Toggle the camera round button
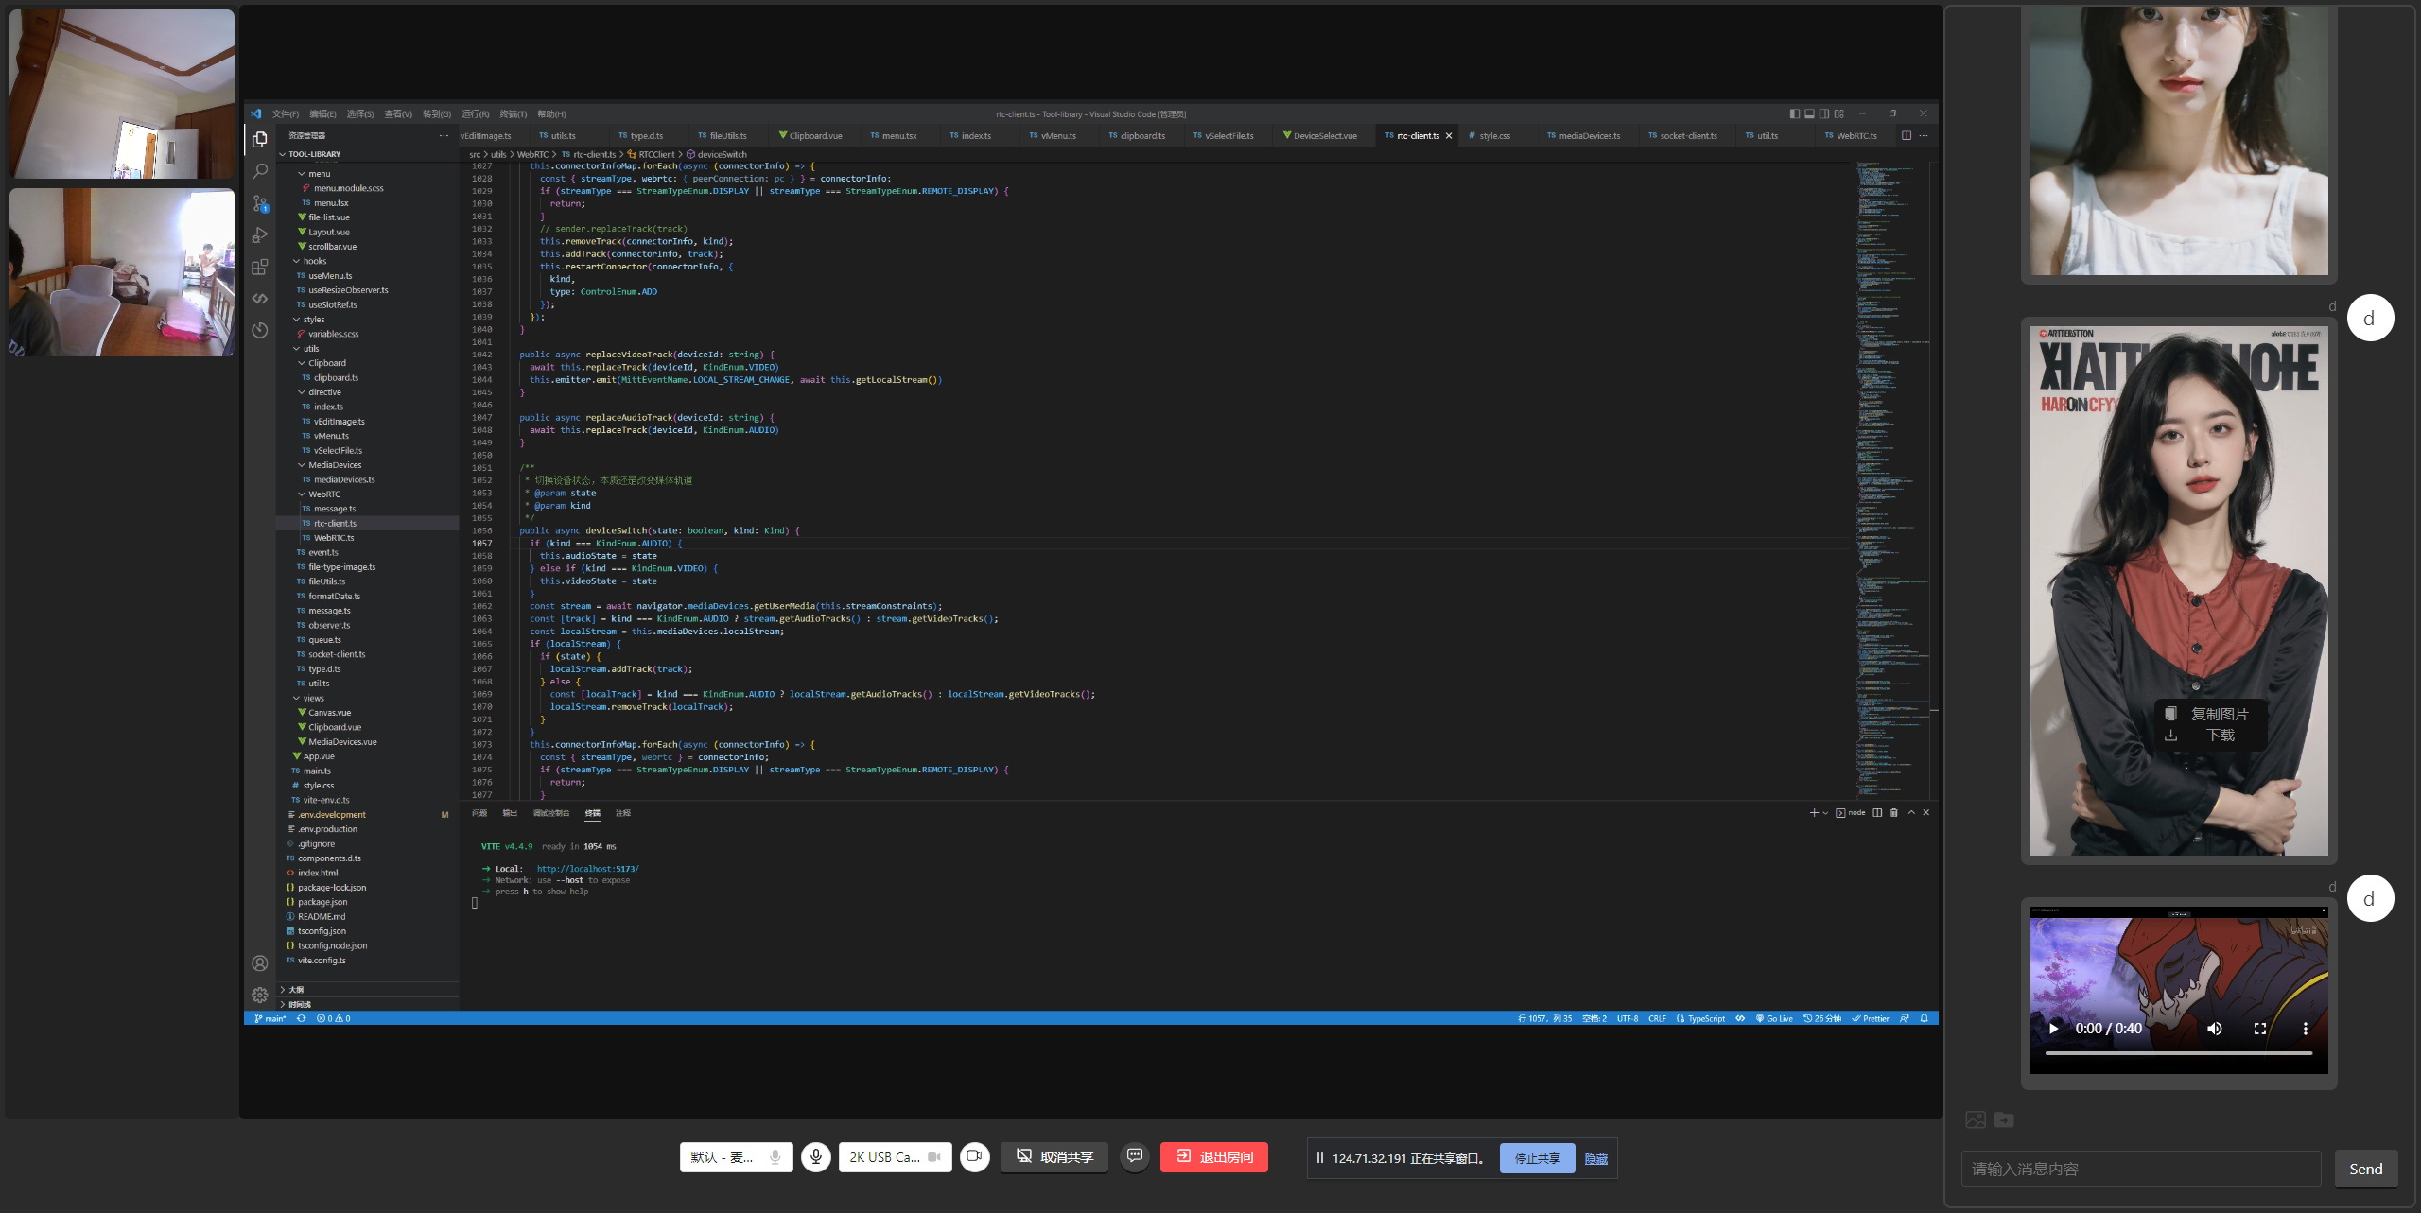This screenshot has width=2421, height=1213. [x=974, y=1156]
